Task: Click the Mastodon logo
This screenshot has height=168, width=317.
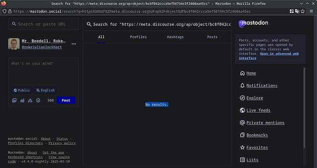Action: 253,23
